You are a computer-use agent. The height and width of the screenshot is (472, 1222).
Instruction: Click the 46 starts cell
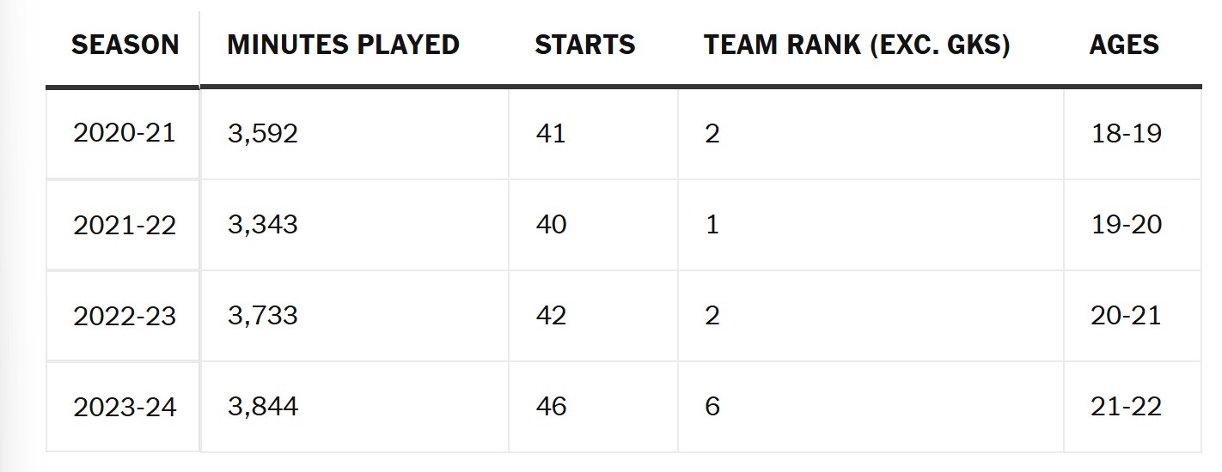click(x=550, y=407)
